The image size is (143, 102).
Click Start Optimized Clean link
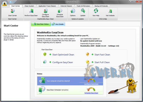[63, 55]
